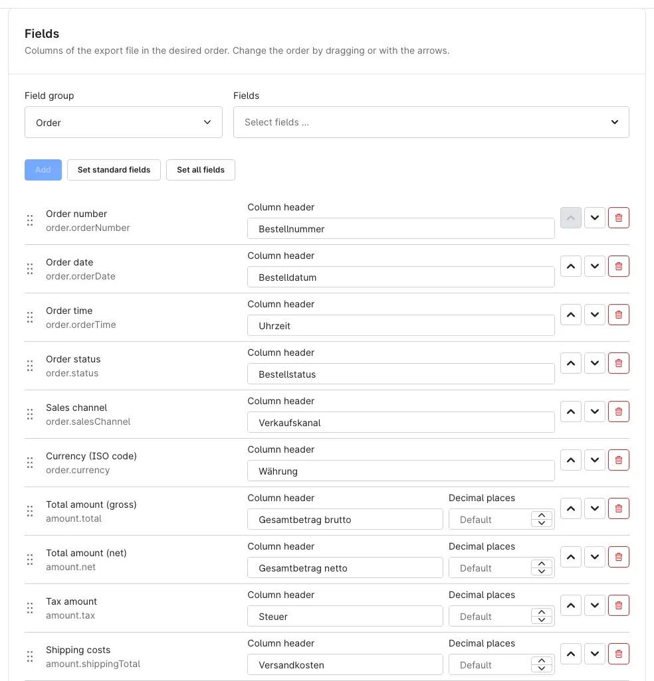Viewport: 654px width, 681px height.
Task: Delete the Order number field row
Action: point(618,218)
